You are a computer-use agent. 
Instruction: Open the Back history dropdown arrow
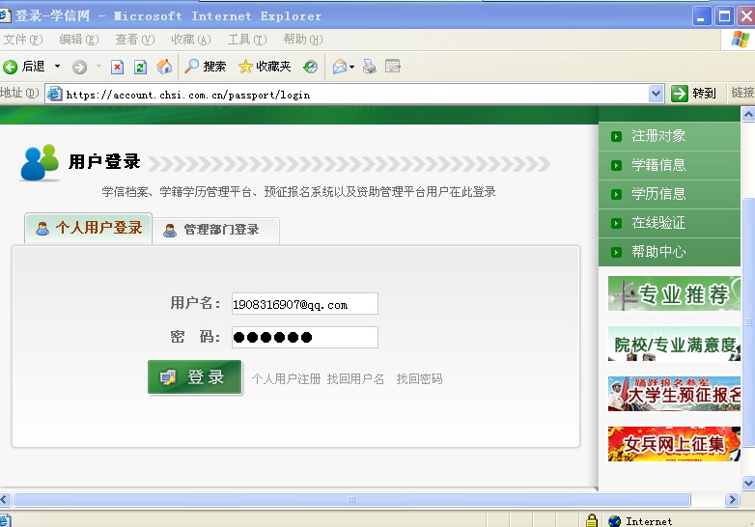(x=57, y=66)
